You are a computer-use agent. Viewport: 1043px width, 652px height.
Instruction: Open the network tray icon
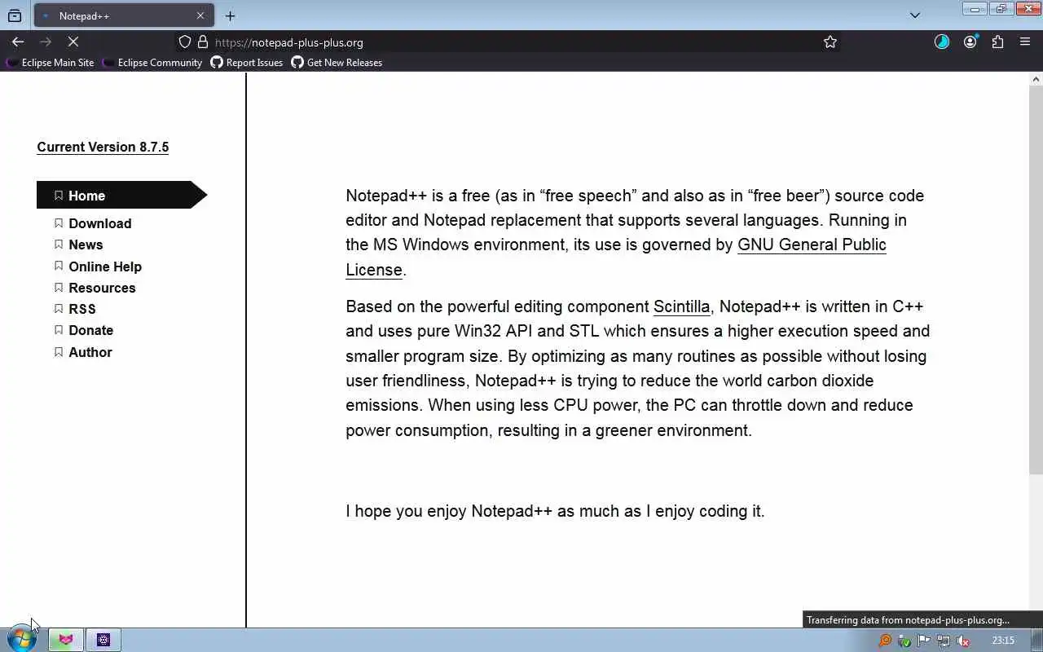[944, 641]
